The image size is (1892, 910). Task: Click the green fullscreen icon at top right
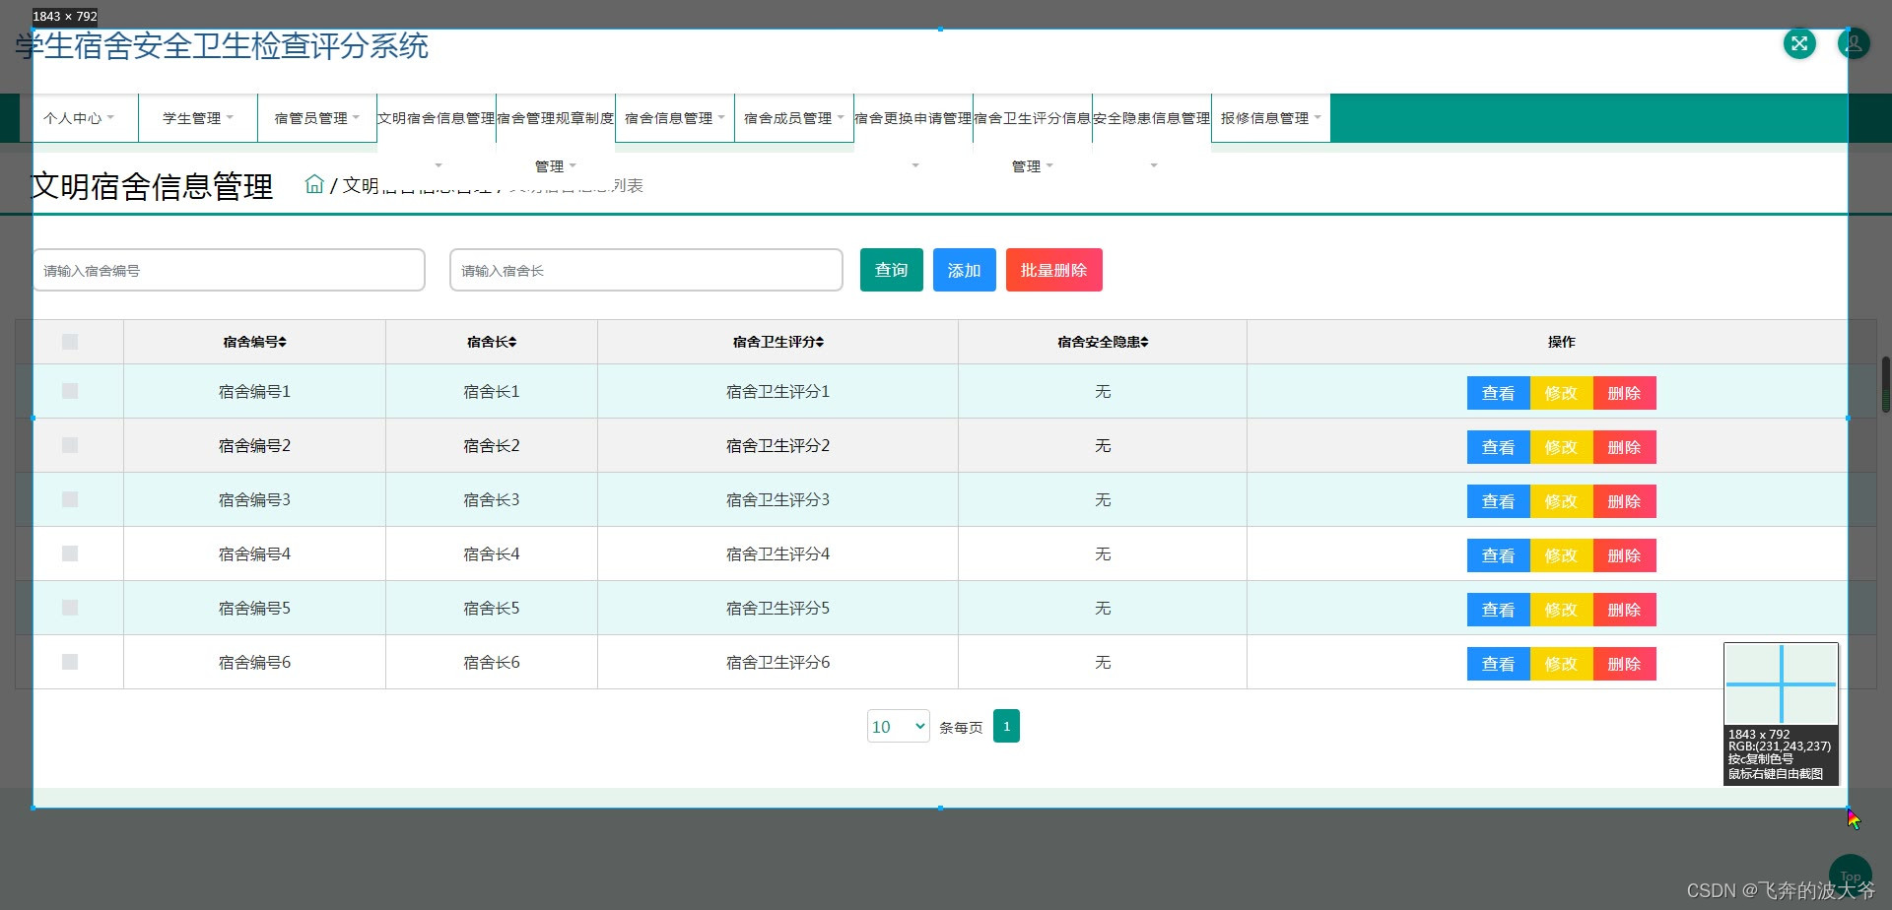(1799, 43)
